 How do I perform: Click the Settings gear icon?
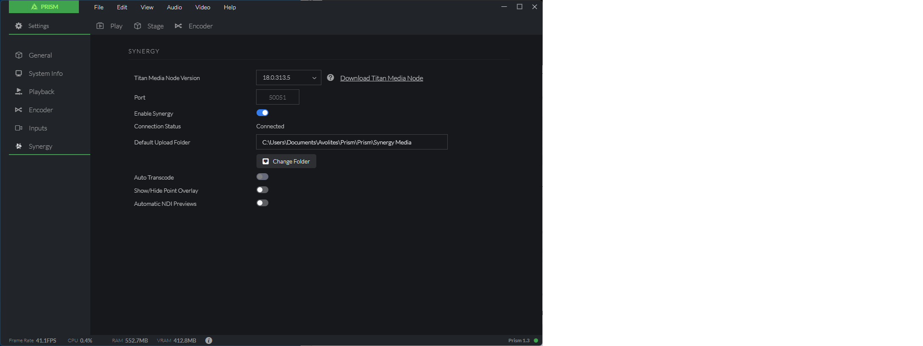(x=19, y=26)
